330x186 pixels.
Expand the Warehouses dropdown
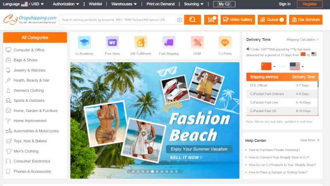click(x=124, y=4)
